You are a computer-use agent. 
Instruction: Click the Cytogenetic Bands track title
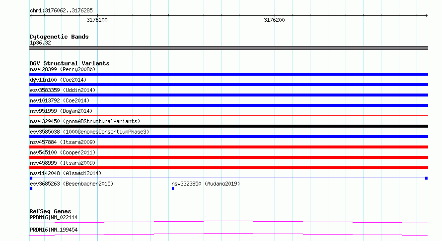(x=59, y=37)
